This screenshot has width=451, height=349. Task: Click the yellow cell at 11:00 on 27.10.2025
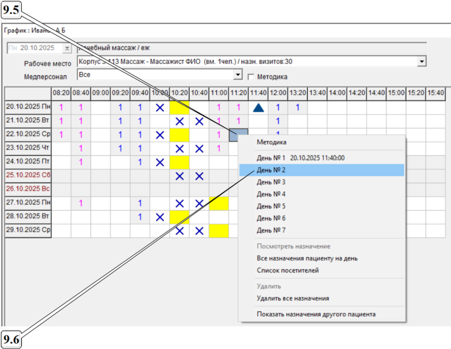tap(219, 203)
